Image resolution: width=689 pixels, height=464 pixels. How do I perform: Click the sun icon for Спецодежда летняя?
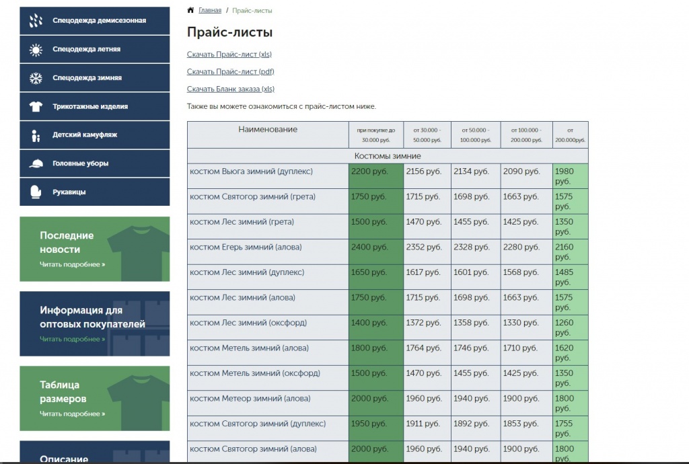click(x=36, y=50)
